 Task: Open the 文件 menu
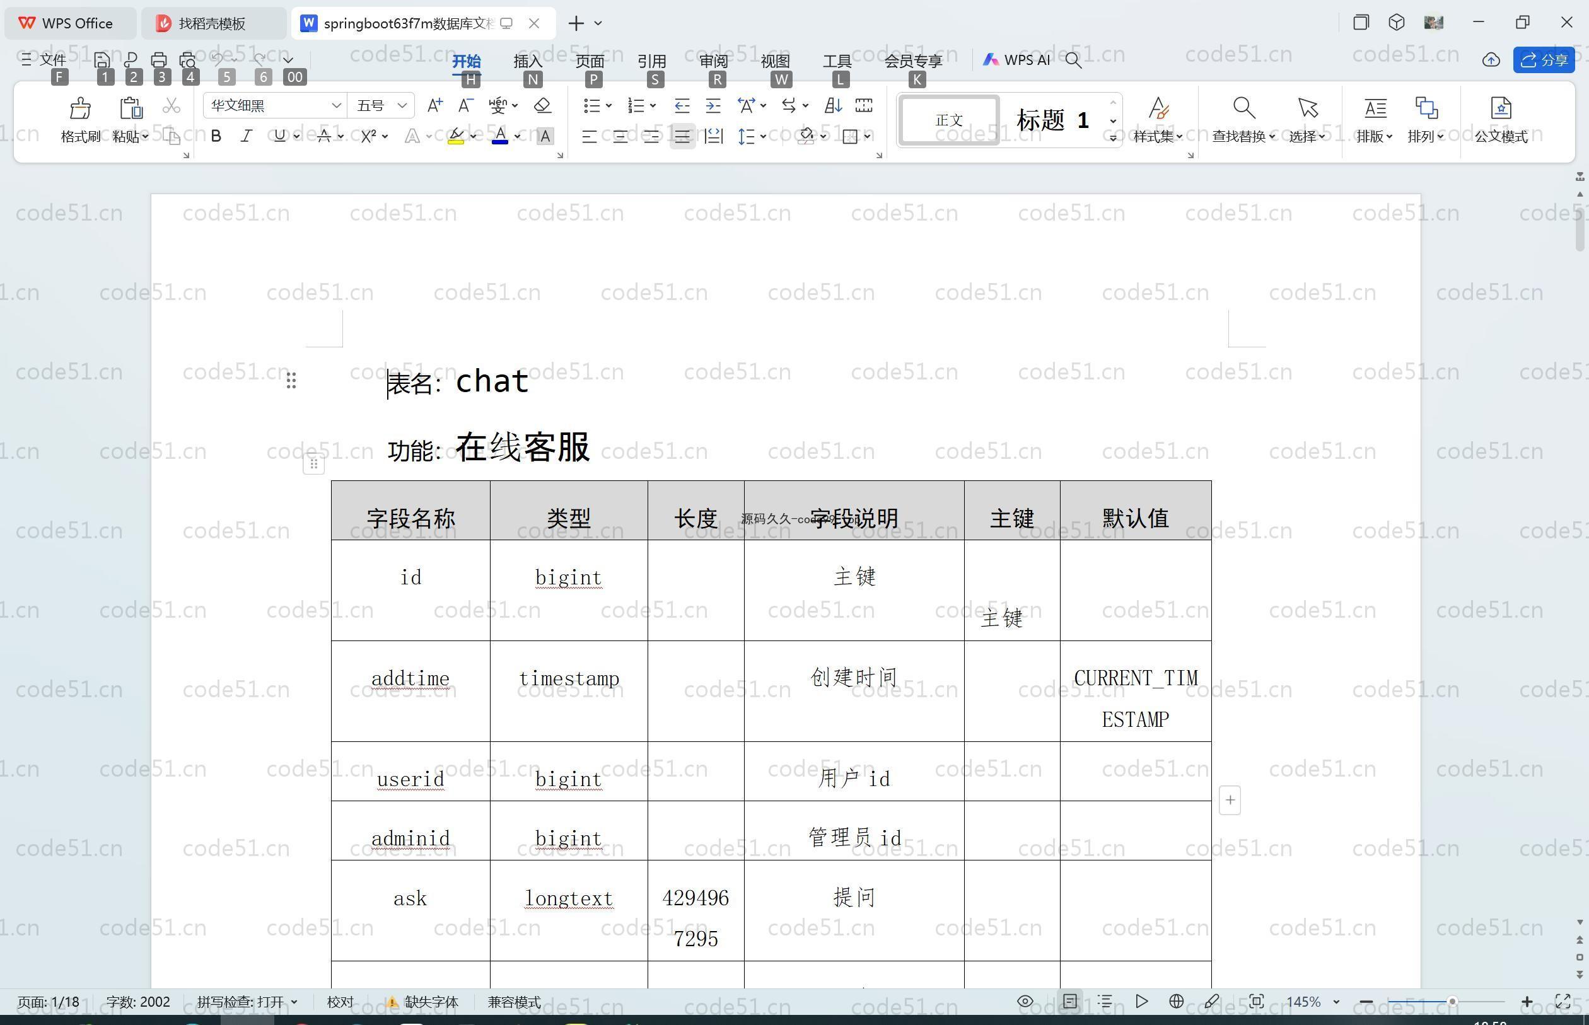(44, 60)
